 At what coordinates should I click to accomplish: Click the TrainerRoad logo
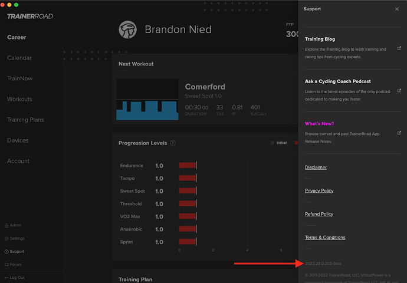point(30,17)
